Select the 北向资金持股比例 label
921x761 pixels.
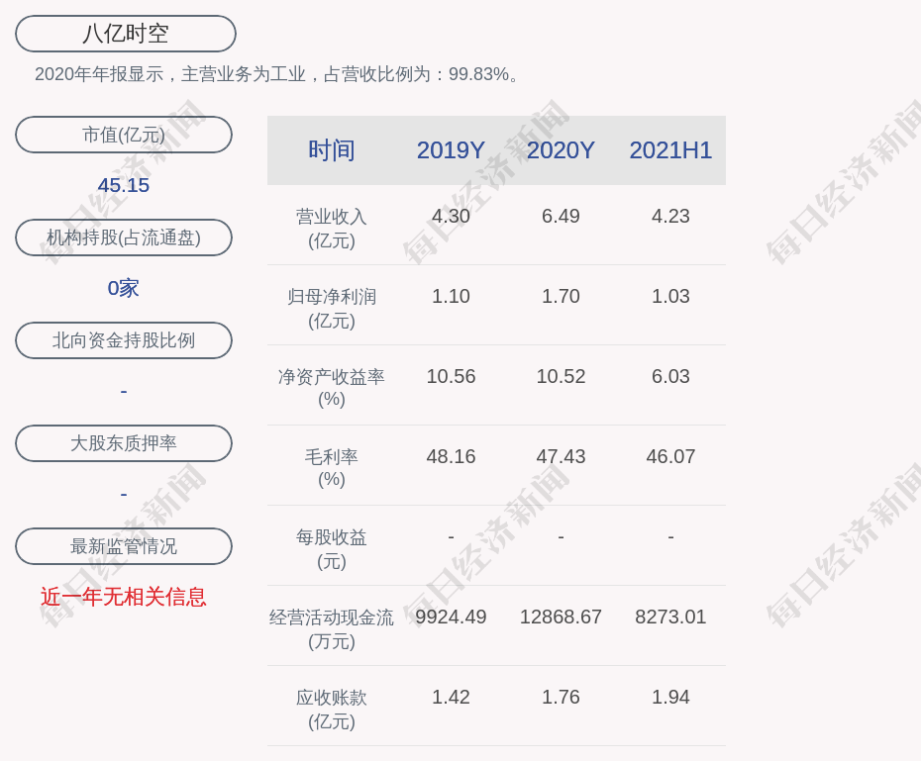[x=124, y=340]
